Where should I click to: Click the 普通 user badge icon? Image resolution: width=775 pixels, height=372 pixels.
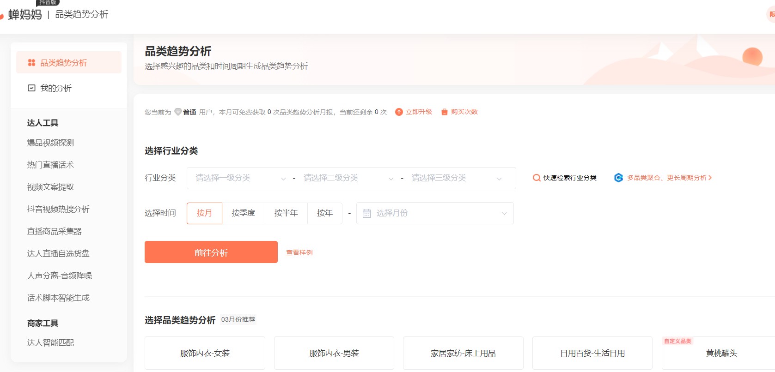tap(178, 112)
